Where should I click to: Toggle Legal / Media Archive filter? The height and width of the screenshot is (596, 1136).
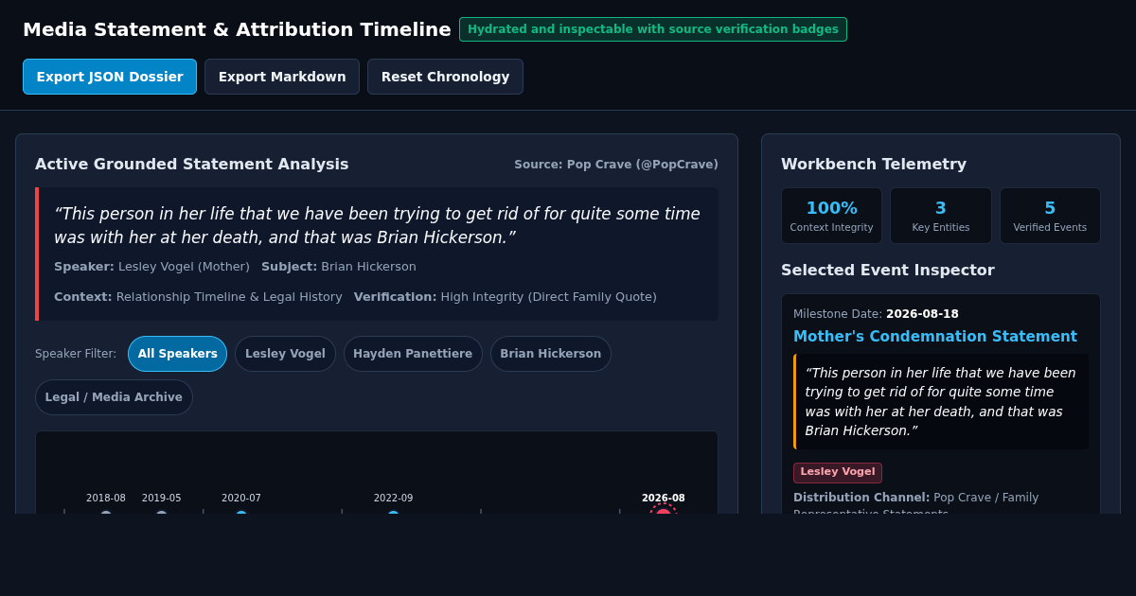click(114, 397)
